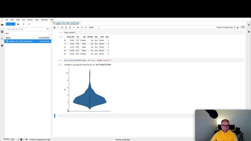Open the Kernel menu
Image resolution: width=251 pixels, height=141 pixels.
point(30,20)
